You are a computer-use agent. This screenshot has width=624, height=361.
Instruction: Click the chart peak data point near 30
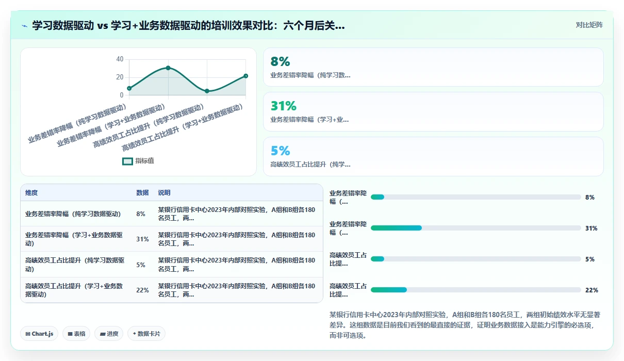(168, 68)
